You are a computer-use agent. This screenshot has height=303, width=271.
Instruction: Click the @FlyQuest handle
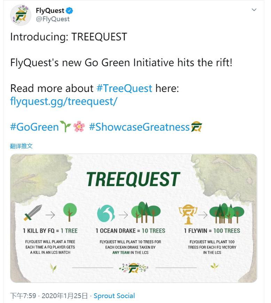pyautogui.click(x=53, y=19)
